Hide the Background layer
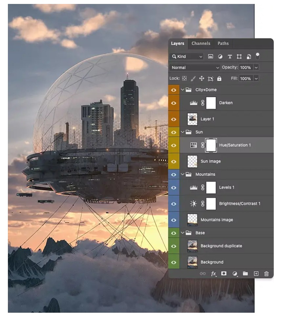Image resolution: width=281 pixels, height=316 pixels. (174, 262)
